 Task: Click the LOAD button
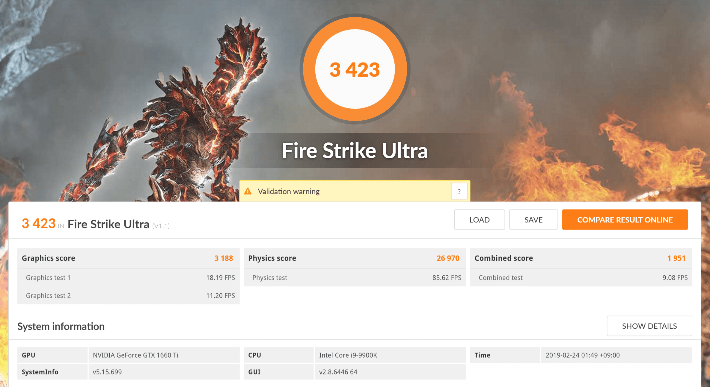[479, 220]
